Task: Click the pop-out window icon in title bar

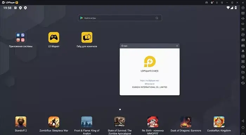Action: pos(222,2)
